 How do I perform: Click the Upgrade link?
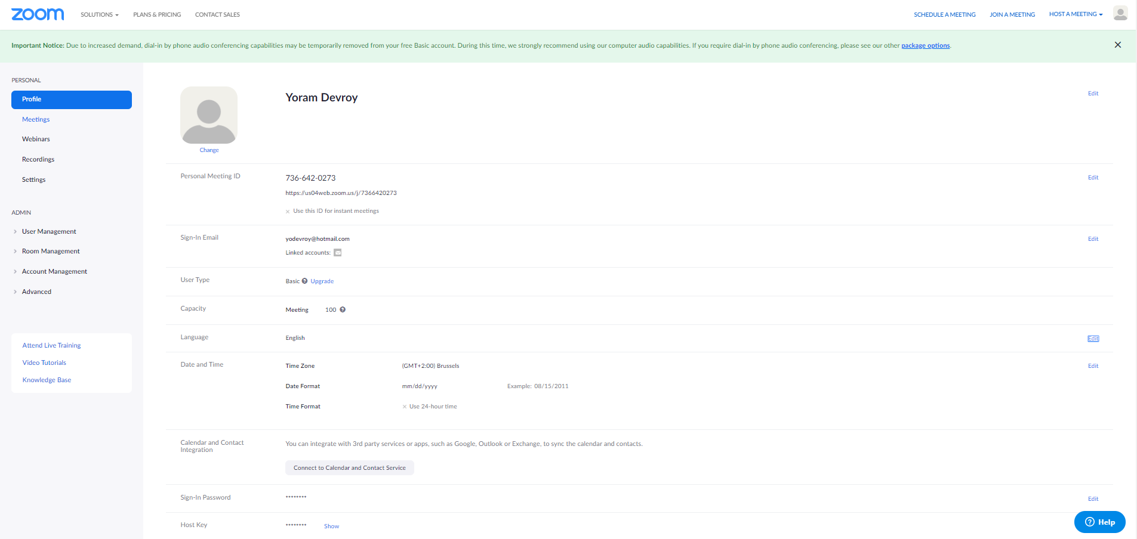coord(322,281)
